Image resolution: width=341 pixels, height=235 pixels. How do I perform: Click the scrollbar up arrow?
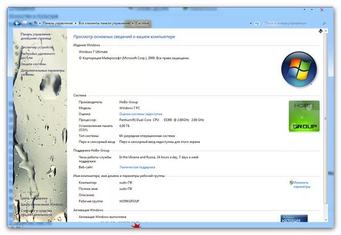[326, 31]
